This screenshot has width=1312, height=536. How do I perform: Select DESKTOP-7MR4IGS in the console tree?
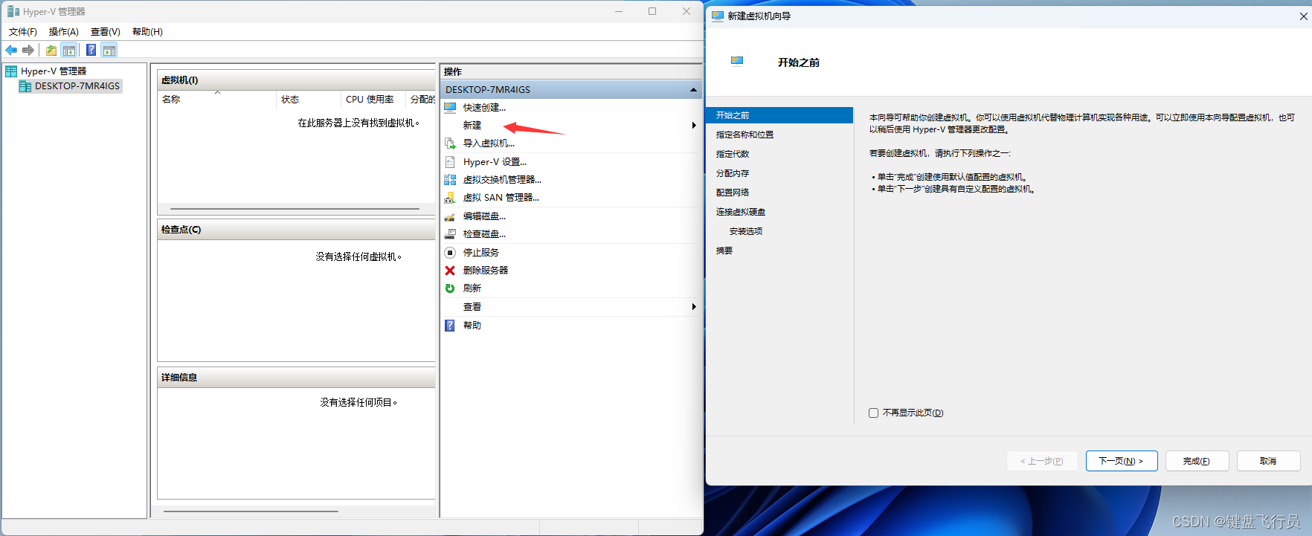point(77,86)
